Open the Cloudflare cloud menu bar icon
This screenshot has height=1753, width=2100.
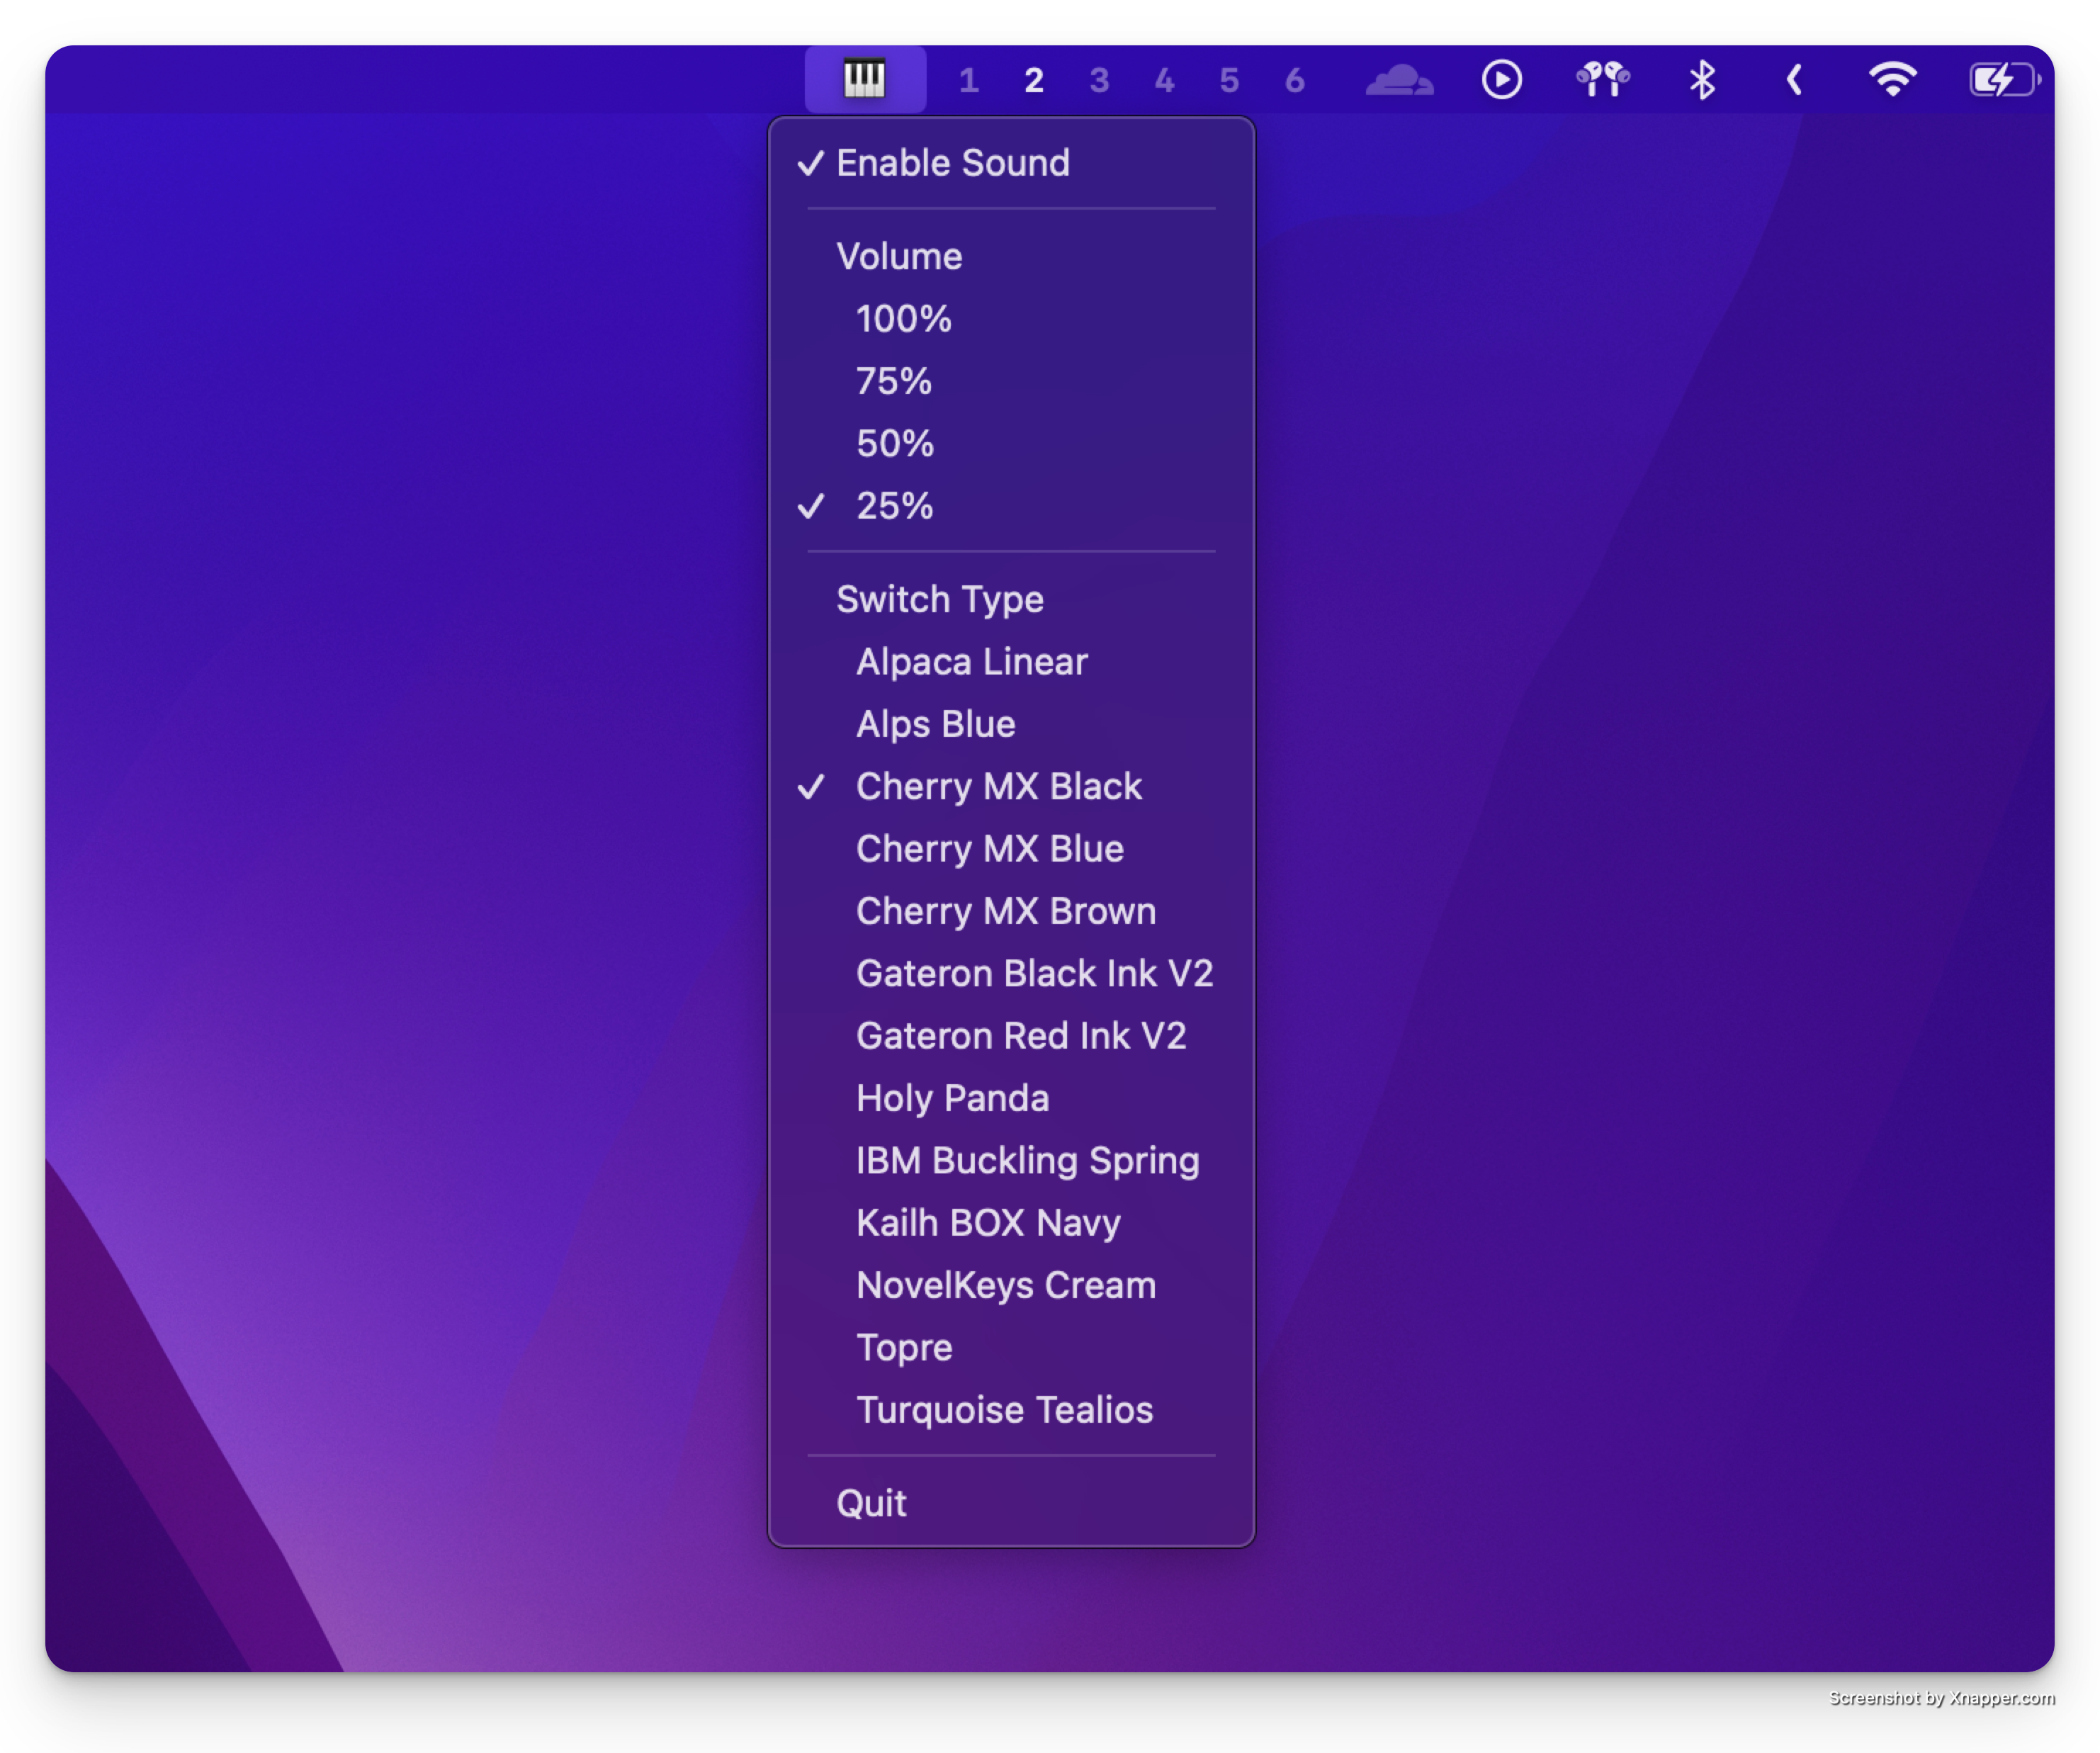pyautogui.click(x=1399, y=79)
